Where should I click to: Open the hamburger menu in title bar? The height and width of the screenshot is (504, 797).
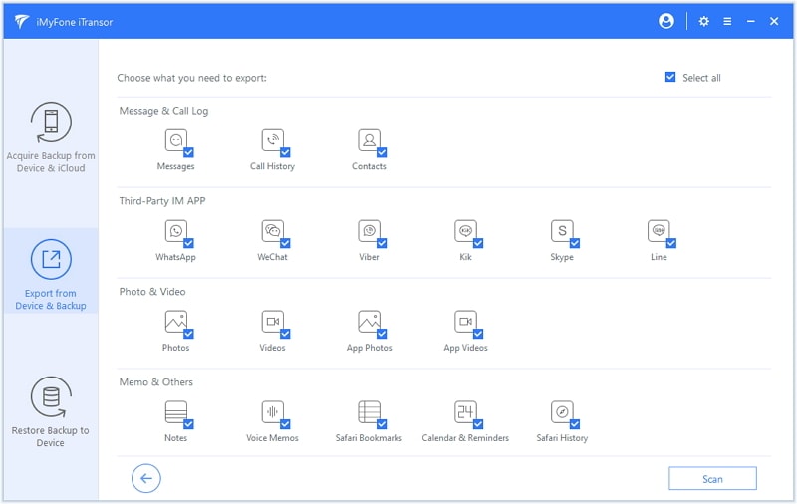click(x=728, y=21)
